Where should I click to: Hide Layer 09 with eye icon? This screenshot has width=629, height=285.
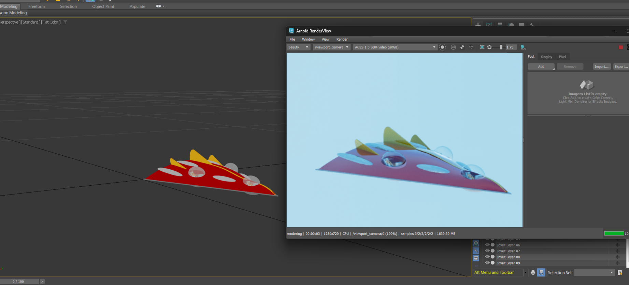point(487,262)
